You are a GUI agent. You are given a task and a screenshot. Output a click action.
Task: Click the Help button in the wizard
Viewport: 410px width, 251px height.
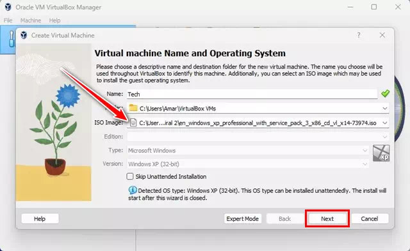[40, 218]
